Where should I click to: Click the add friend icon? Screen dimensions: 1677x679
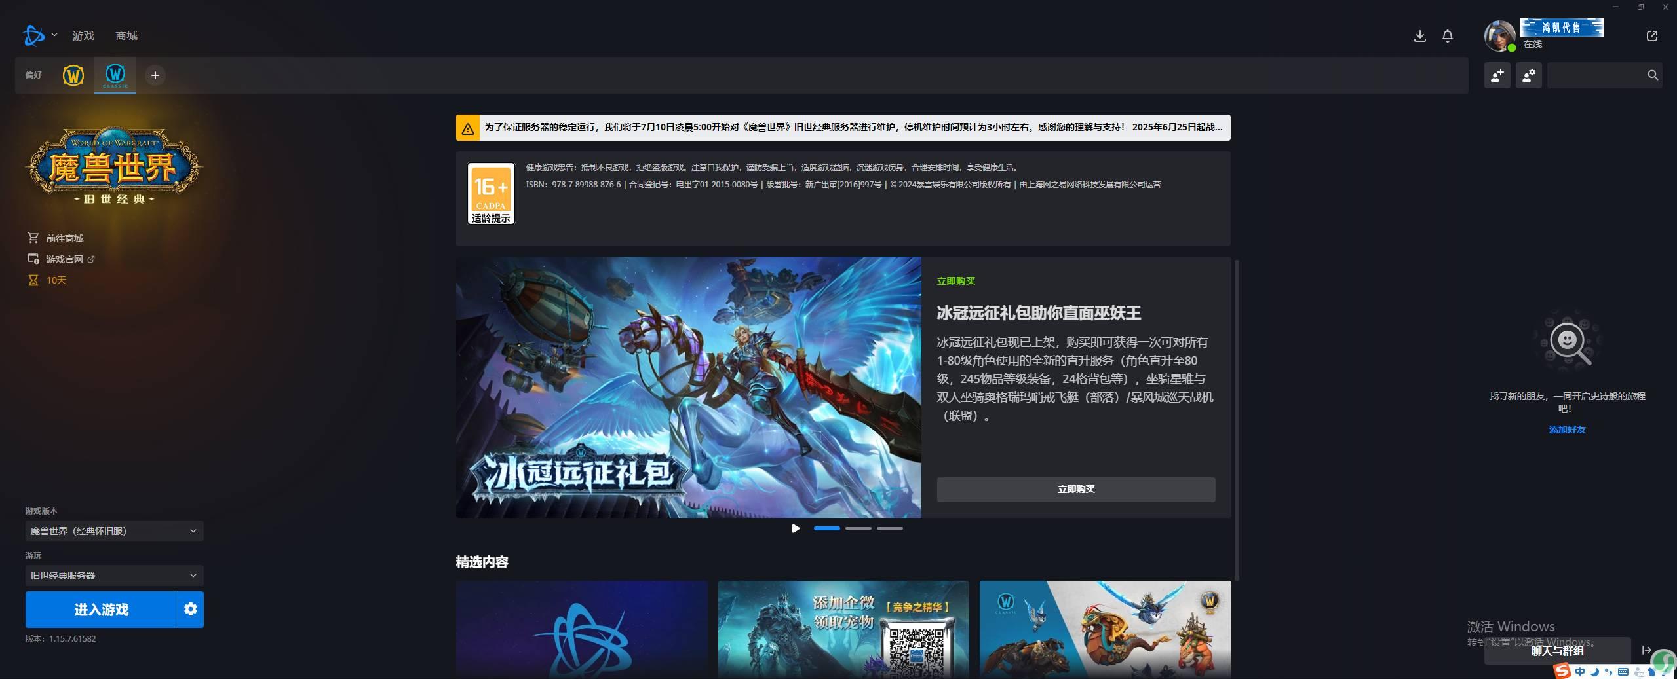click(x=1497, y=75)
